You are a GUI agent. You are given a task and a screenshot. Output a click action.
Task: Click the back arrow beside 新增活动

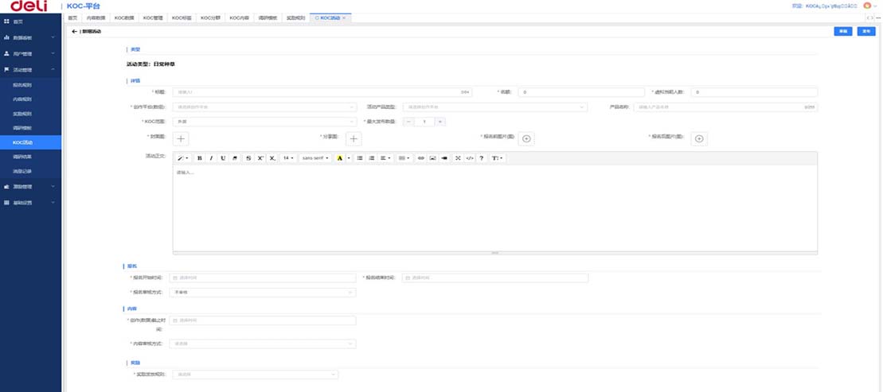tap(74, 31)
